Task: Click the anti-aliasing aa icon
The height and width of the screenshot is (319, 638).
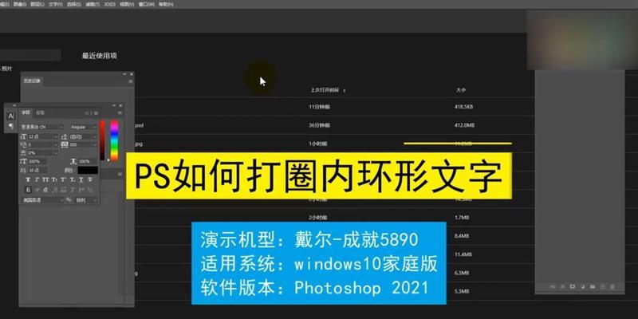Action: 69,200
